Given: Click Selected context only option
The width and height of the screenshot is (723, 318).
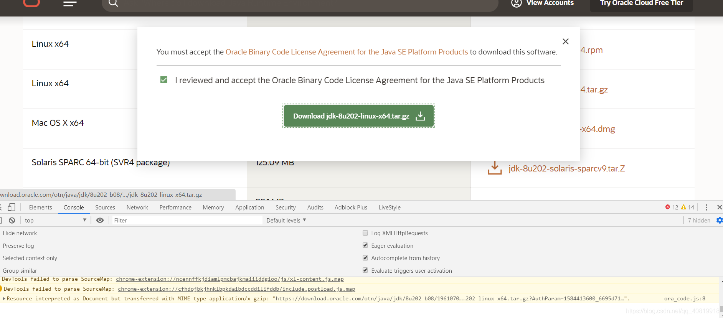Looking at the screenshot, I should tap(30, 258).
